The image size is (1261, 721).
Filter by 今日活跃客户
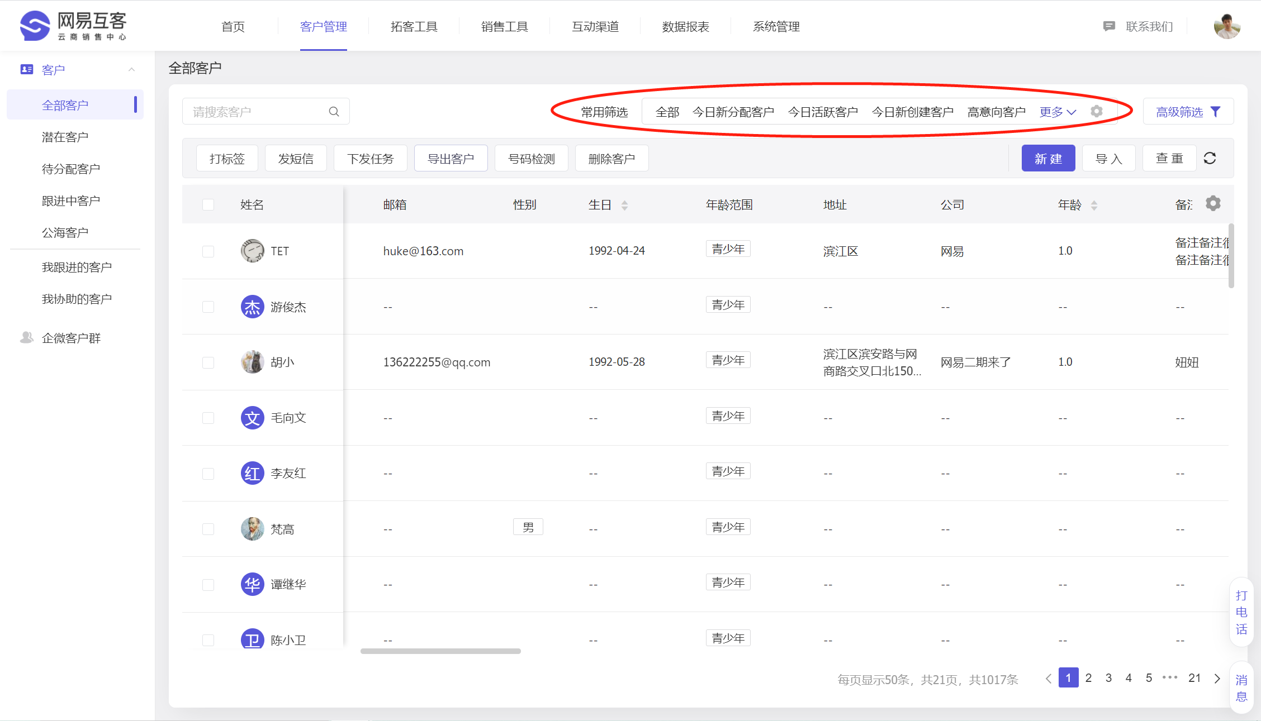pos(823,112)
